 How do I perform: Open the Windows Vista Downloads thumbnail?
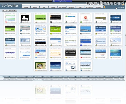tap(25, 29)
